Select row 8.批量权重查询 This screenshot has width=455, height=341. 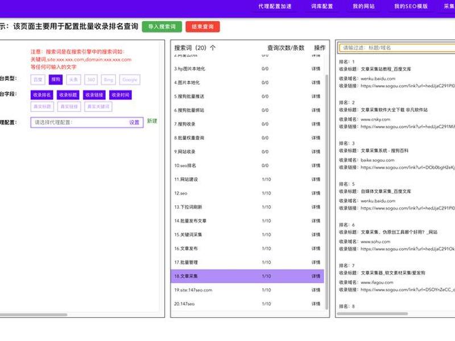click(x=247, y=138)
